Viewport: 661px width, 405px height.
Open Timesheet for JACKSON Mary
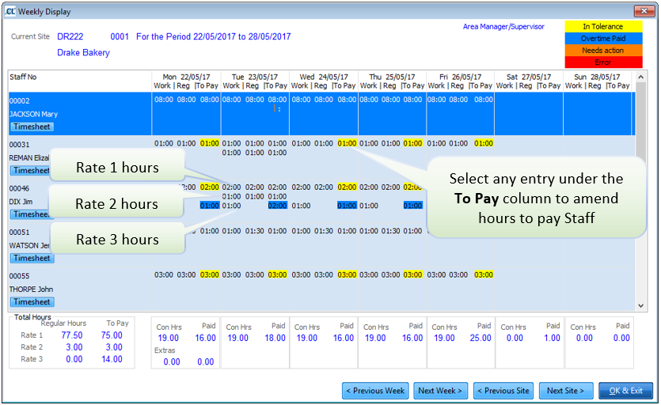tap(32, 127)
